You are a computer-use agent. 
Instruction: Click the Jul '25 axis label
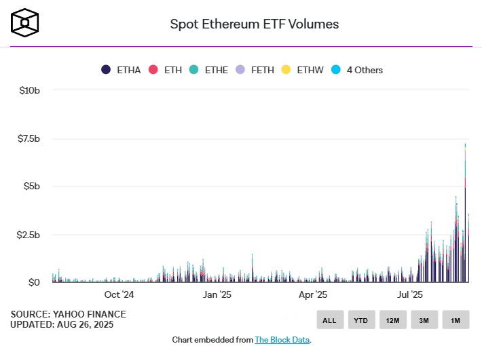410,295
